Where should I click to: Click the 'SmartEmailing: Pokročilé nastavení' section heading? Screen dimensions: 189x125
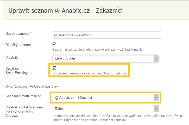(x=33, y=86)
